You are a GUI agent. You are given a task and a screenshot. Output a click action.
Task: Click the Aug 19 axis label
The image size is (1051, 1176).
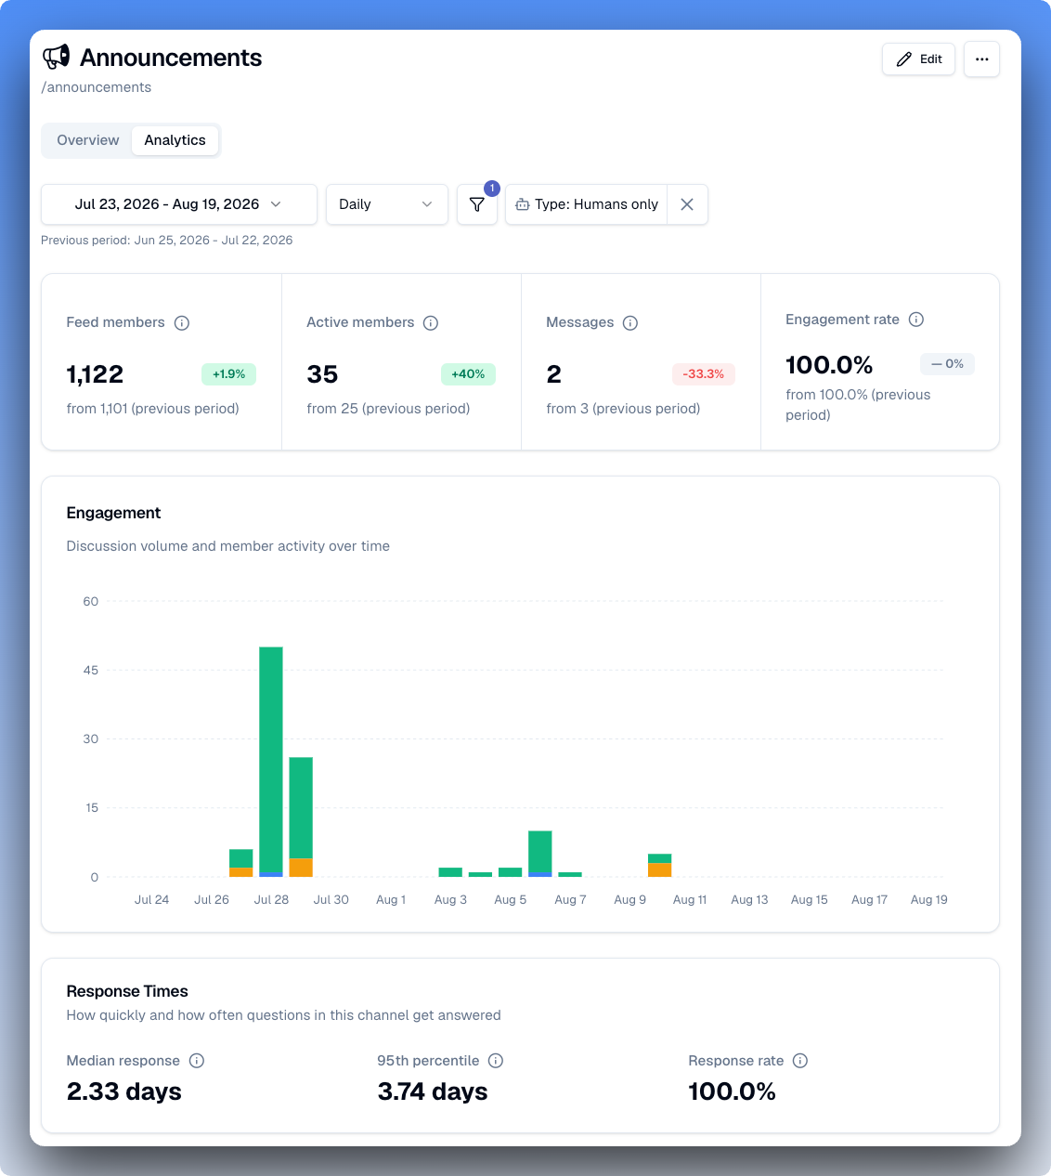(929, 899)
